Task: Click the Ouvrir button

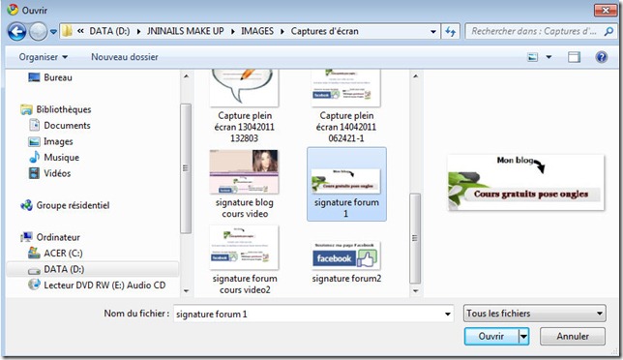Action: pos(491,337)
